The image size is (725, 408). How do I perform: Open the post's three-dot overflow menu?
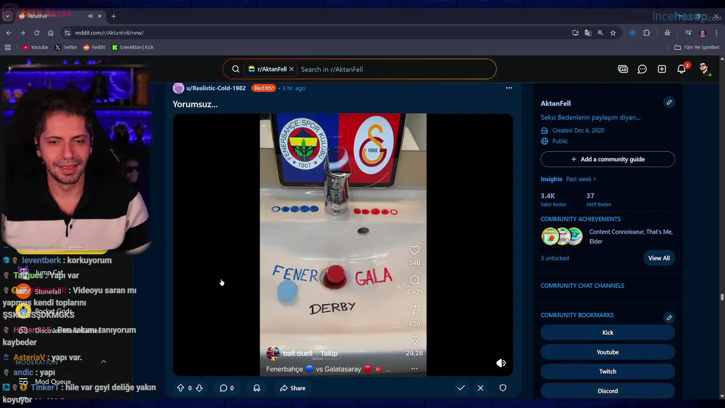(x=509, y=88)
